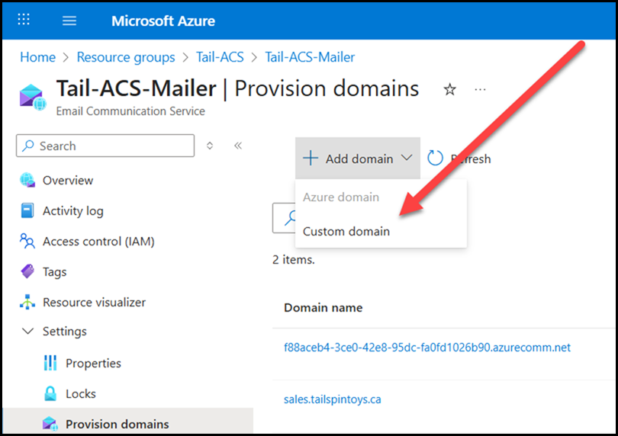Click the Tags icon in sidebar
The width and height of the screenshot is (618, 436).
[28, 272]
